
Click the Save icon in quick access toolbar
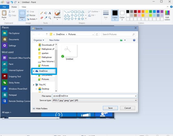click(8, 2)
